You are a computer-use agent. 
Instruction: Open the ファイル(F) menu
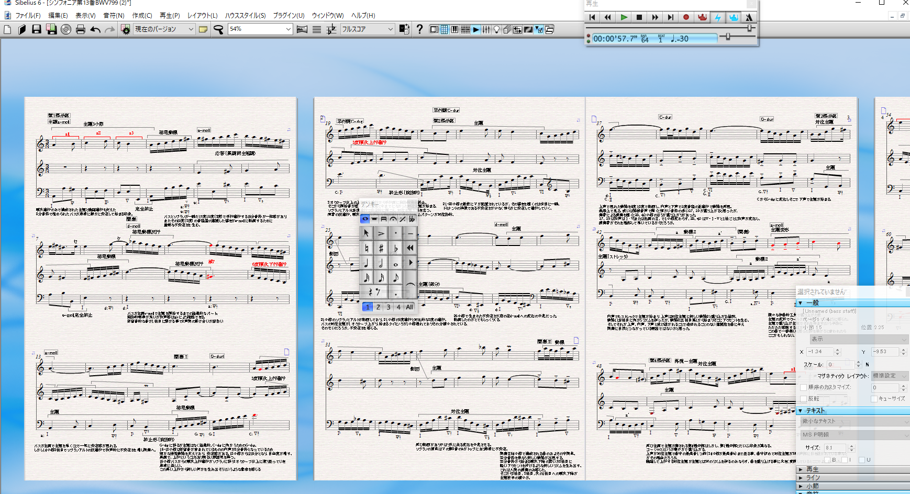28,15
